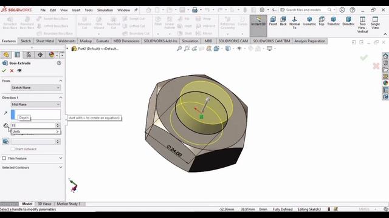389x218 pixels.
Task: Click the Draft On/Off icon
Action: point(5,141)
